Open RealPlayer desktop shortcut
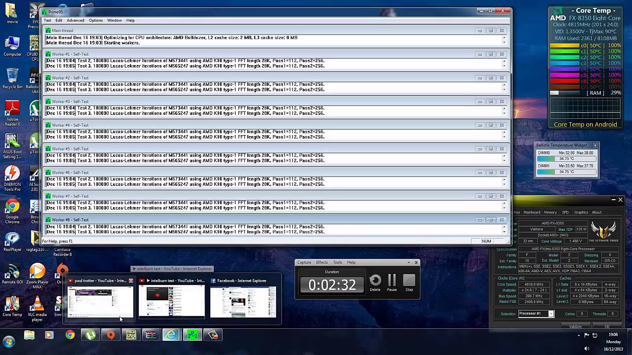The width and height of the screenshot is (632, 355). coord(12,242)
